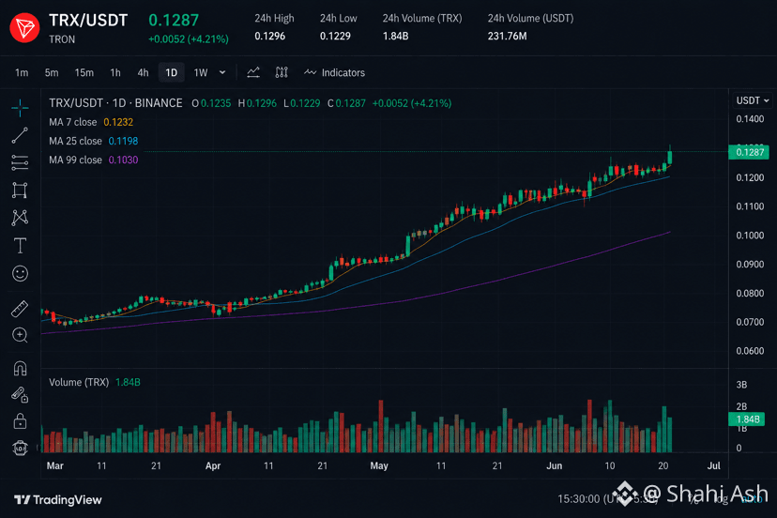Select the XABCD pattern tool
Viewport: 777px width, 518px height.
[20, 218]
